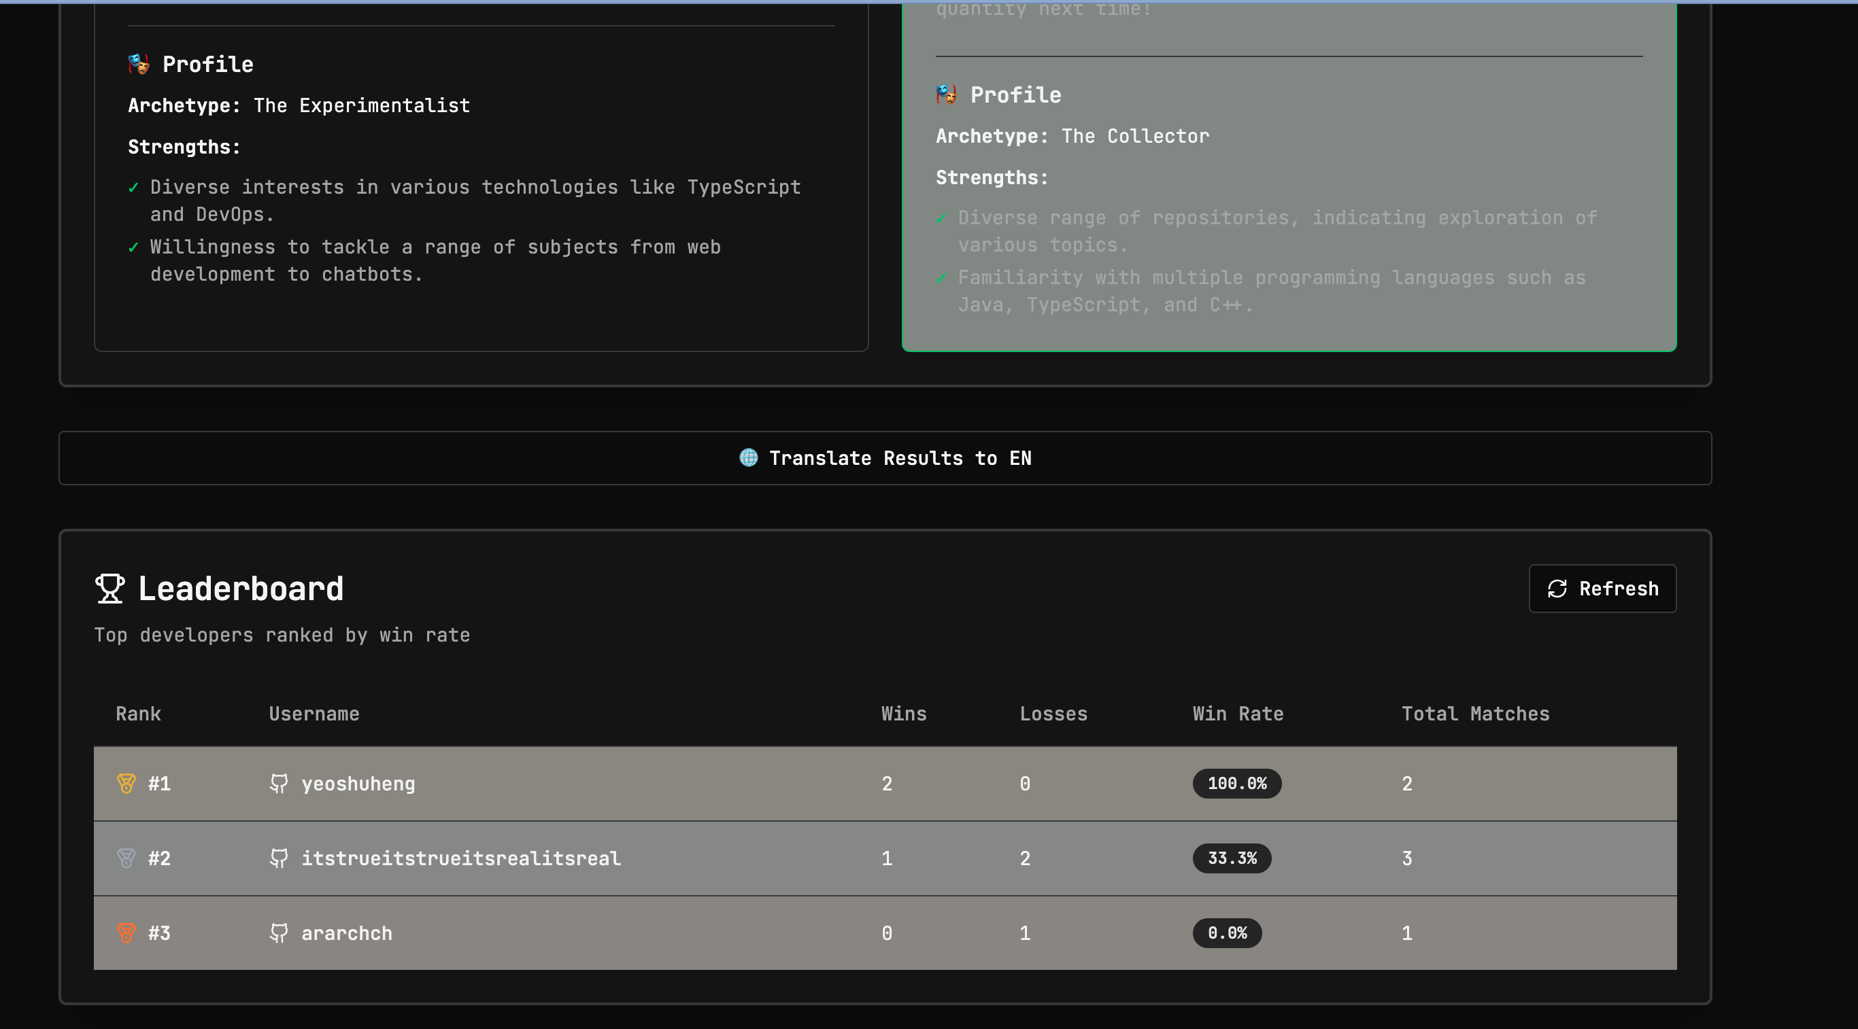Click the trophy icon beside Leaderboard
The image size is (1858, 1029).
(109, 589)
